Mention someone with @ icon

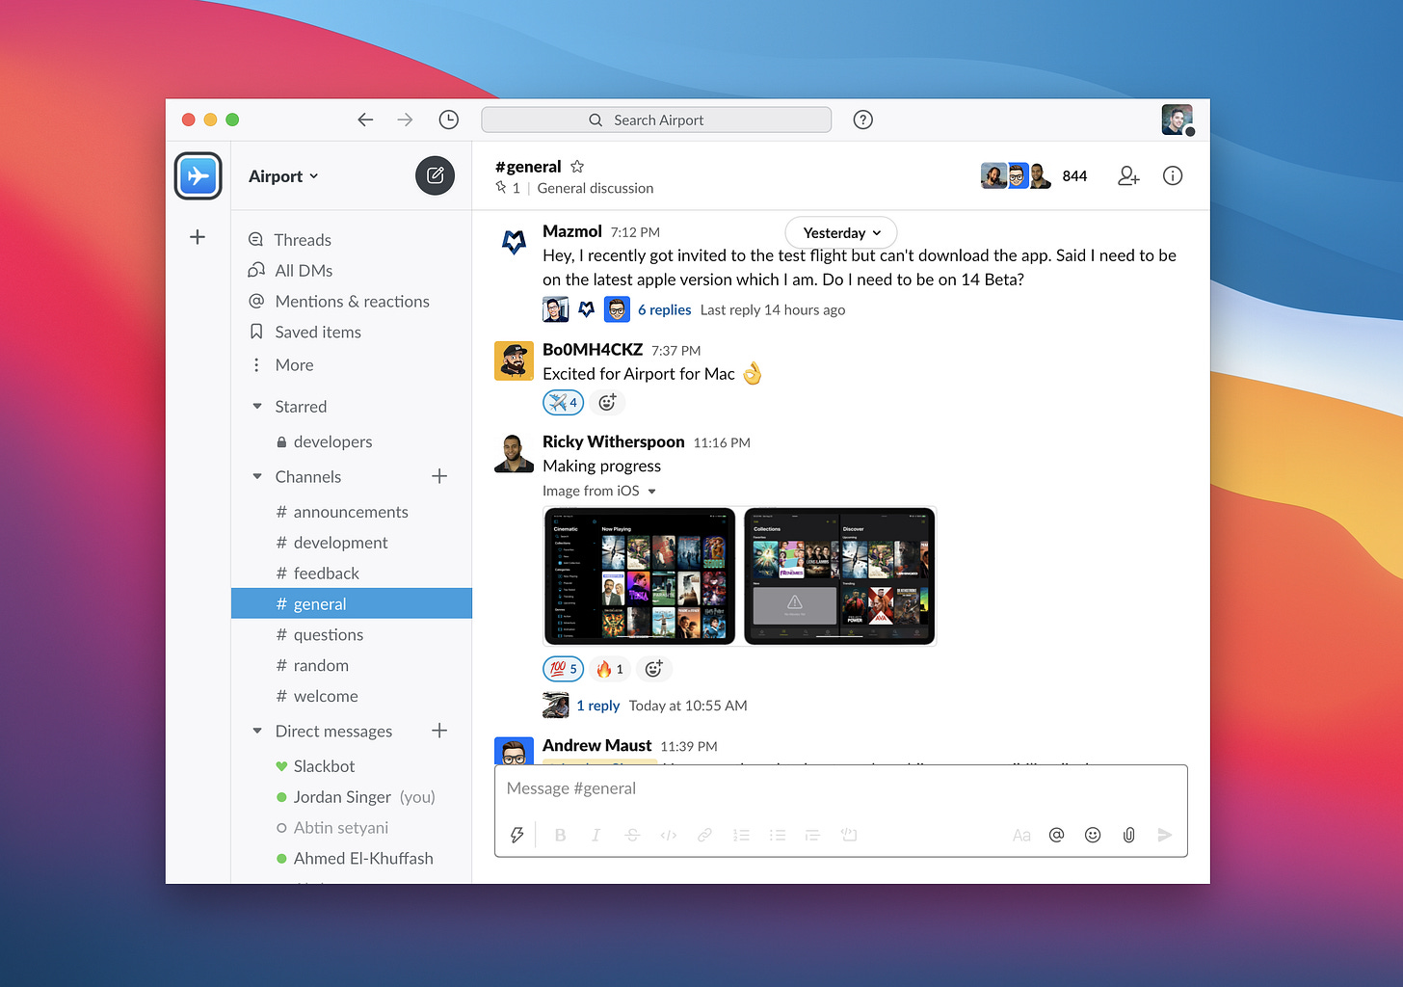coord(1056,835)
